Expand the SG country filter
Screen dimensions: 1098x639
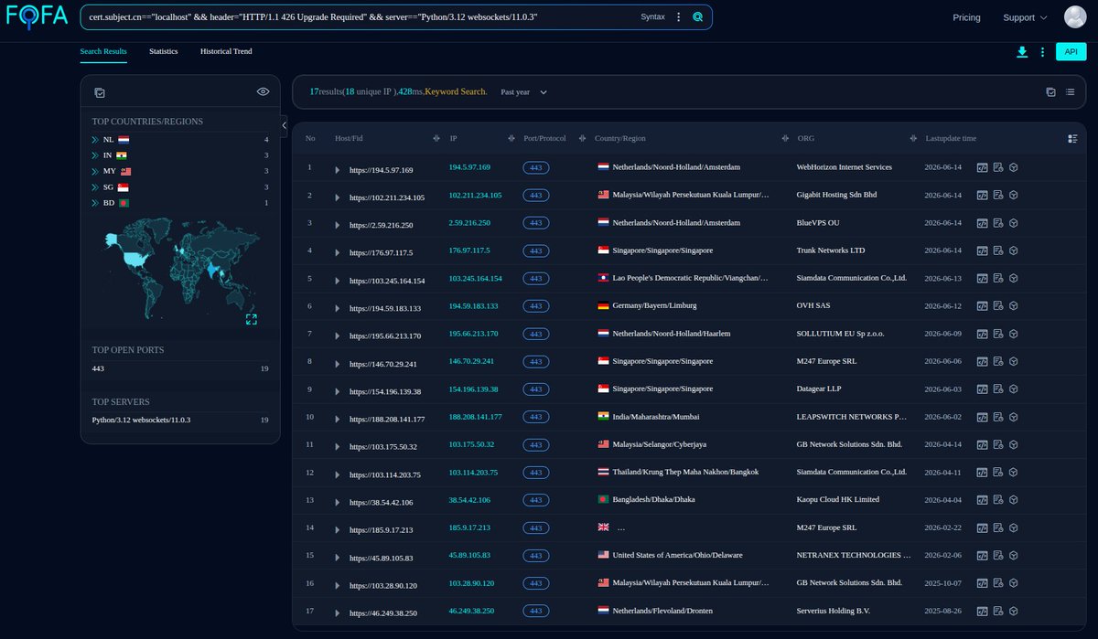pyautogui.click(x=94, y=187)
